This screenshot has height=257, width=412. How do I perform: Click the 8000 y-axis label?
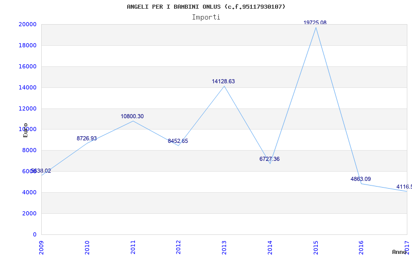click(x=29, y=151)
